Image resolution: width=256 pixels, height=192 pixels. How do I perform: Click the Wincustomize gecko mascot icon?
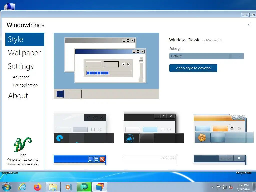click(x=23, y=145)
